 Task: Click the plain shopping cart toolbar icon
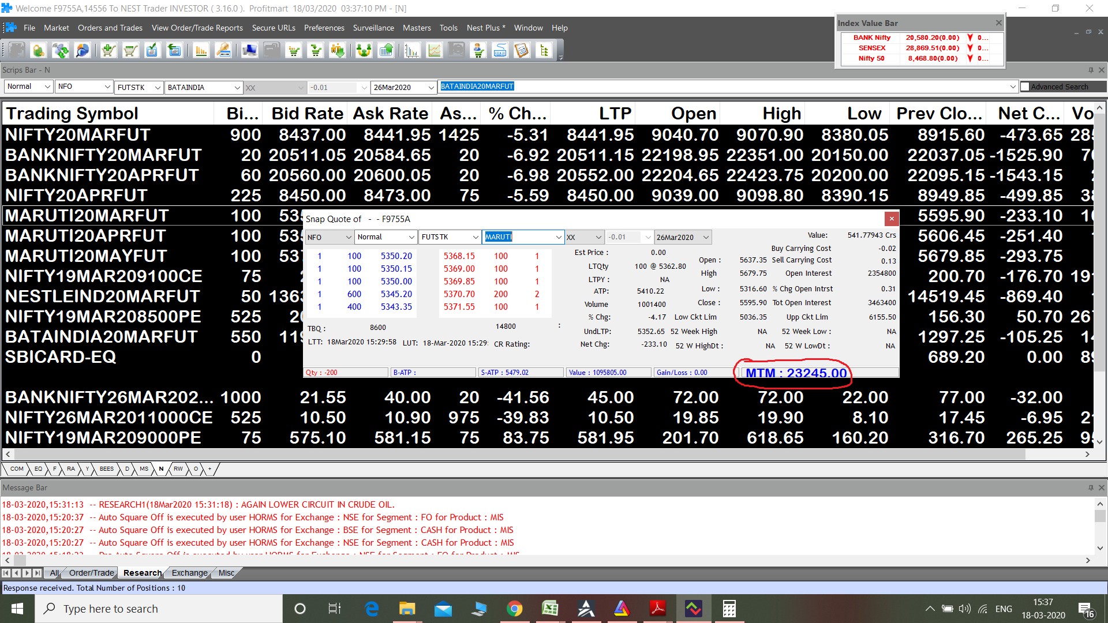coord(130,51)
